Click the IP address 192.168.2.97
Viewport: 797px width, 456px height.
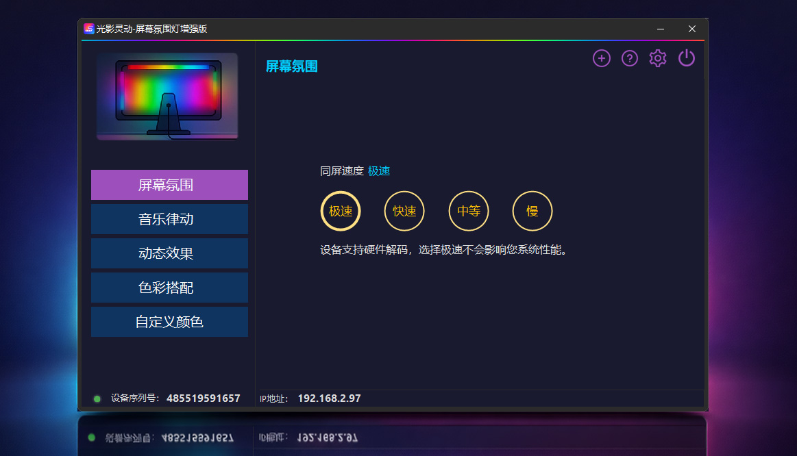pos(329,398)
